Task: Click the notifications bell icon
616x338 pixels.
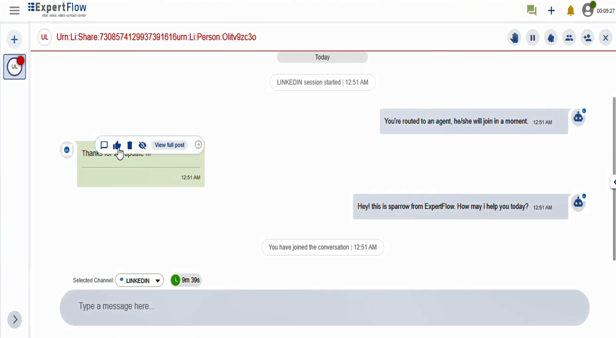Action: pos(571,11)
